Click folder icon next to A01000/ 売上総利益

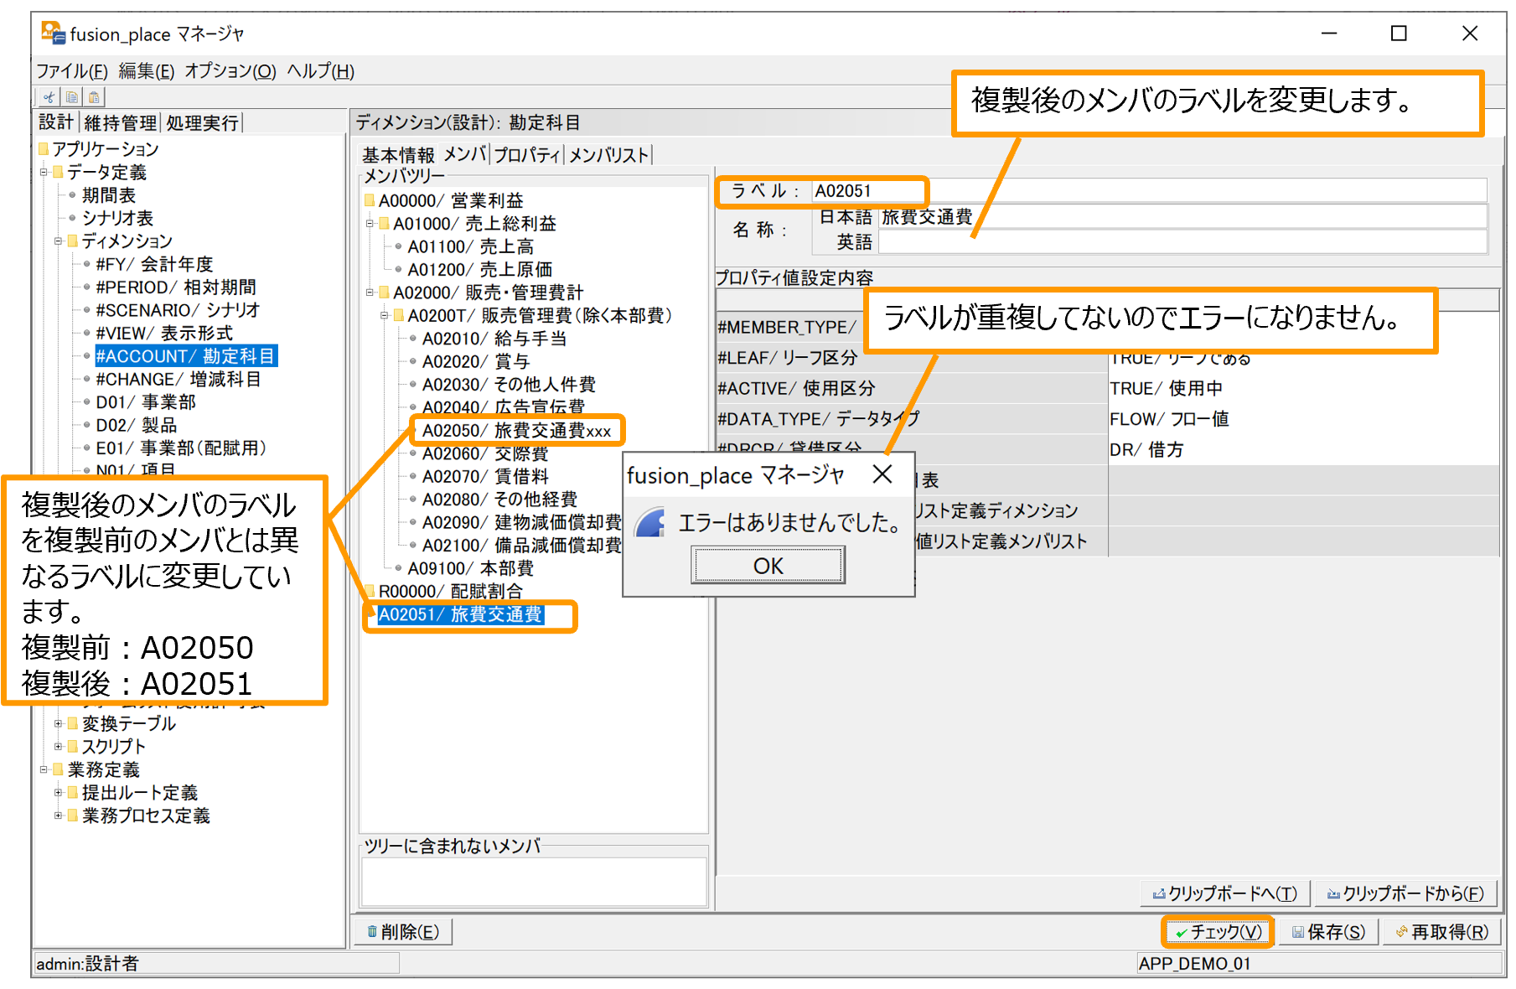click(x=385, y=224)
